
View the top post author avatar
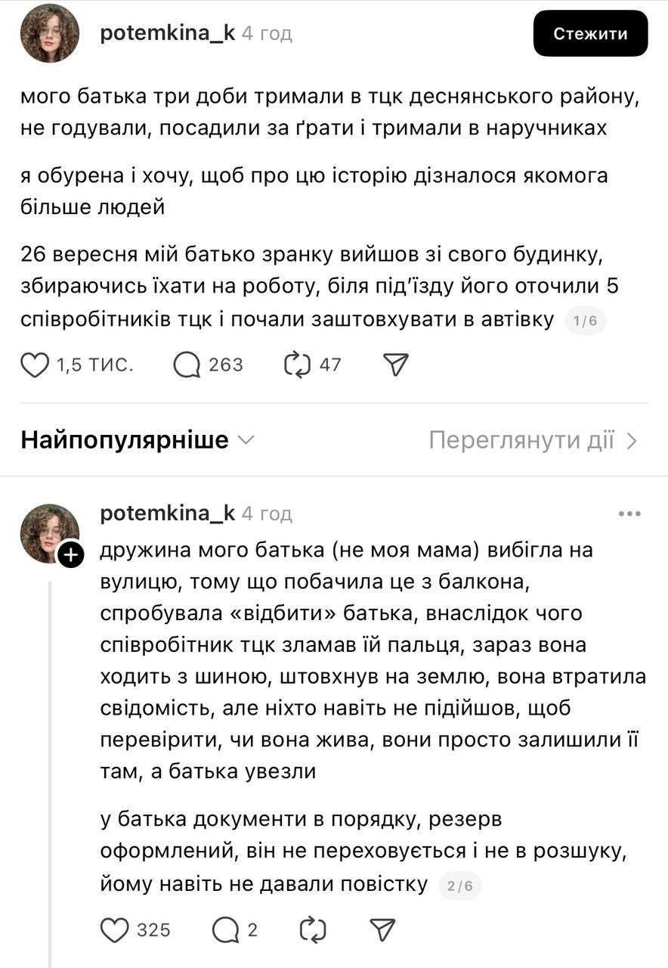pyautogui.click(x=50, y=33)
